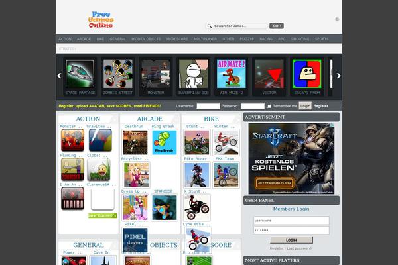The image size is (398, 265).
Task: Click the StarCraft II advertisement banner
Action: click(291, 159)
